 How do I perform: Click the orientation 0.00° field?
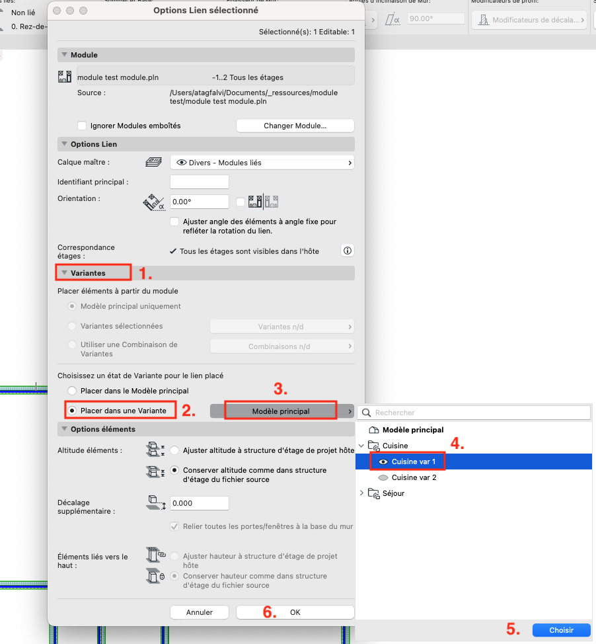[x=199, y=202]
